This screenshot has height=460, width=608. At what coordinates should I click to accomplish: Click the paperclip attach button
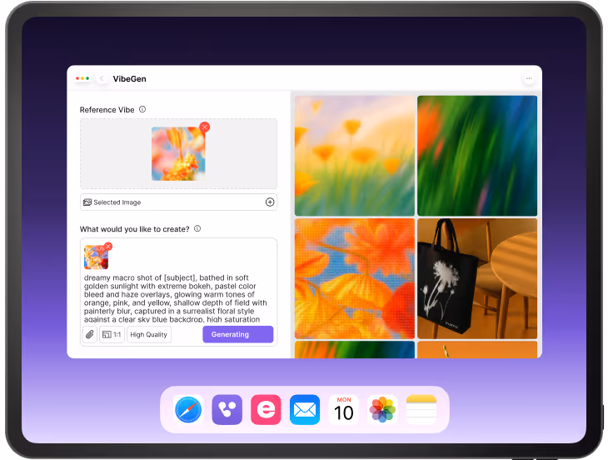click(x=90, y=334)
